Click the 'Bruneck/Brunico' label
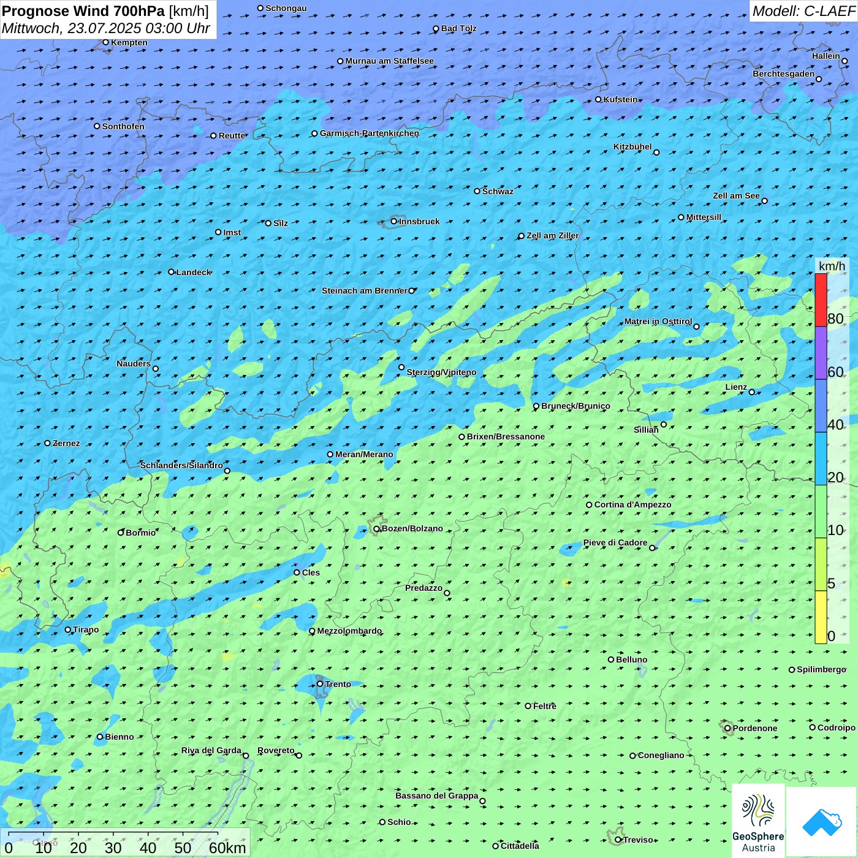This screenshot has height=858, width=858. click(x=576, y=406)
